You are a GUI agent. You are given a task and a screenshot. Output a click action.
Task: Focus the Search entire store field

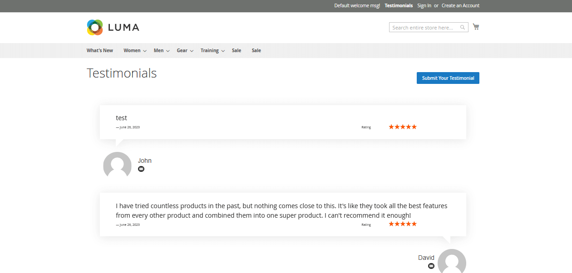[x=424, y=28]
